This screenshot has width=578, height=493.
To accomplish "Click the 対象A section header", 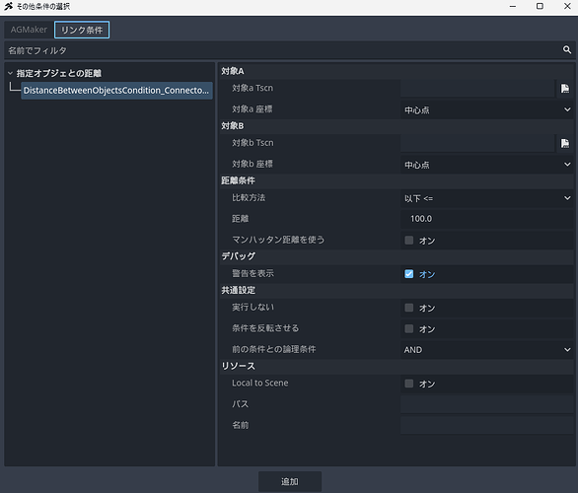I will tap(397, 71).
